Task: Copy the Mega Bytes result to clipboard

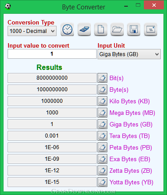Action: point(102,113)
